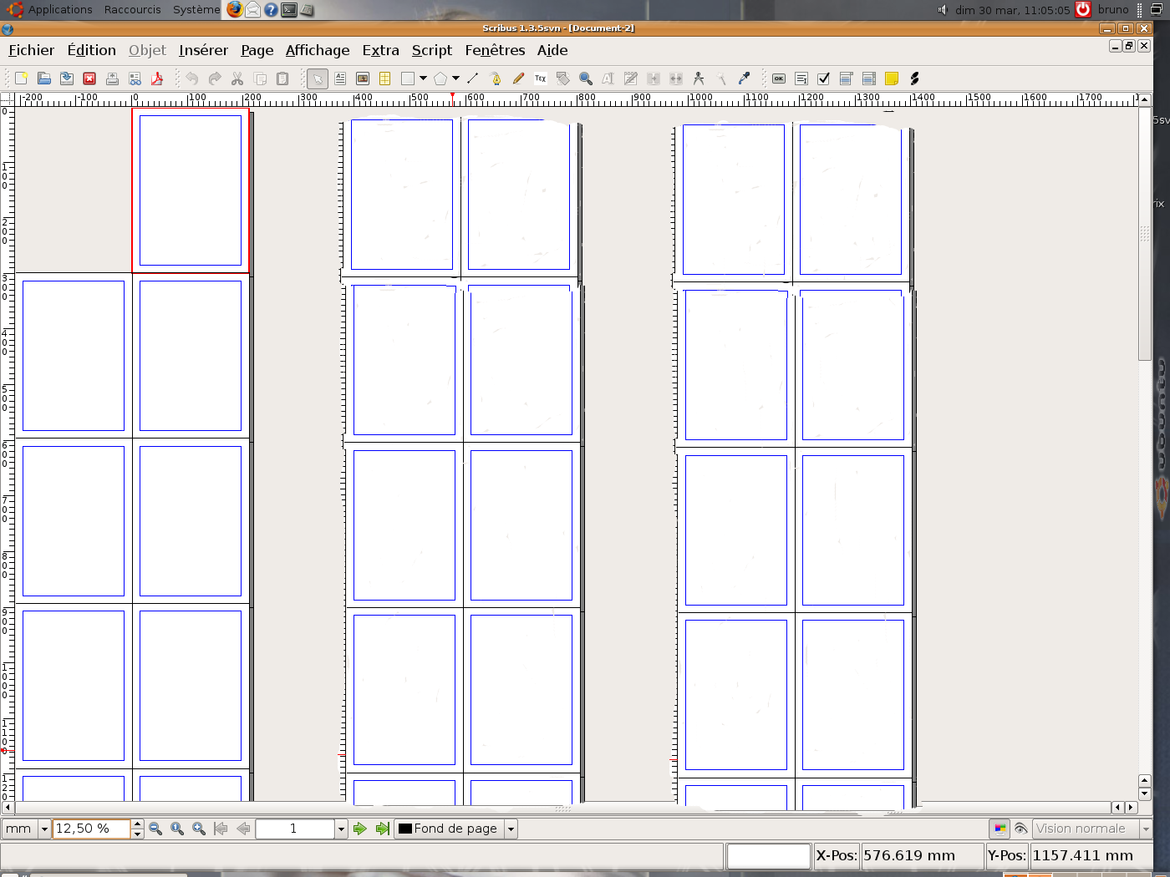Open the mm unit dropdown
This screenshot has height=877, width=1170.
(44, 829)
